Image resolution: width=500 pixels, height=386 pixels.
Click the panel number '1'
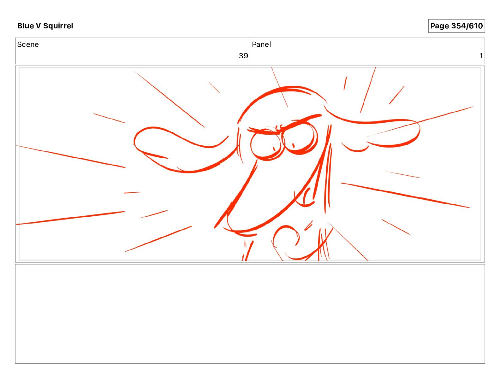(x=481, y=56)
